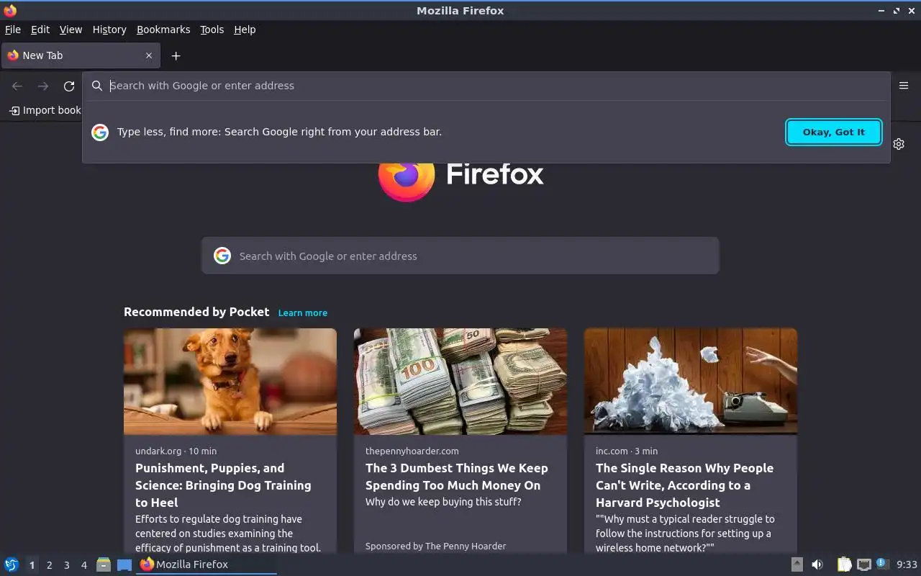921x576 pixels.
Task: Click Recommended by Pocket heading
Action: tap(196, 312)
